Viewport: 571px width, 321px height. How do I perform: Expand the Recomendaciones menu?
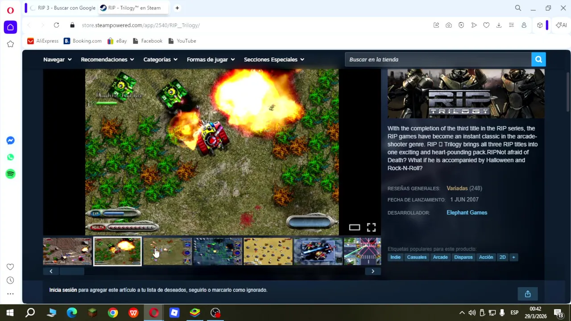point(108,59)
